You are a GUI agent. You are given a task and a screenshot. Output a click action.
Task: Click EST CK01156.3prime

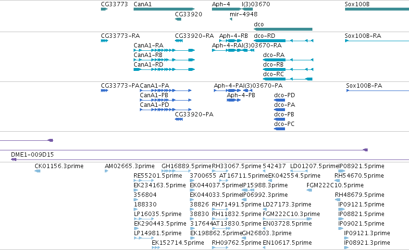(x=59, y=166)
